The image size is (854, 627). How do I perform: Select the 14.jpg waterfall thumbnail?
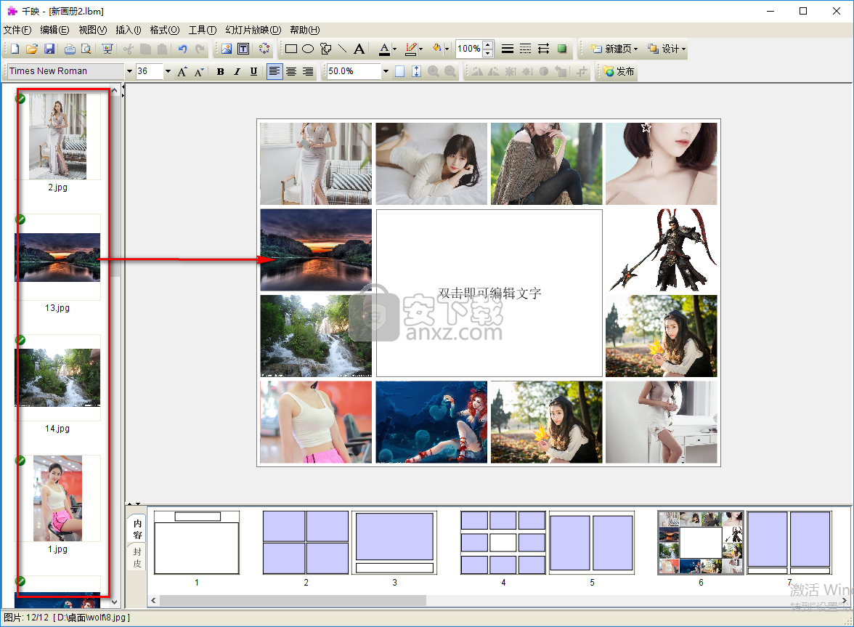(57, 378)
